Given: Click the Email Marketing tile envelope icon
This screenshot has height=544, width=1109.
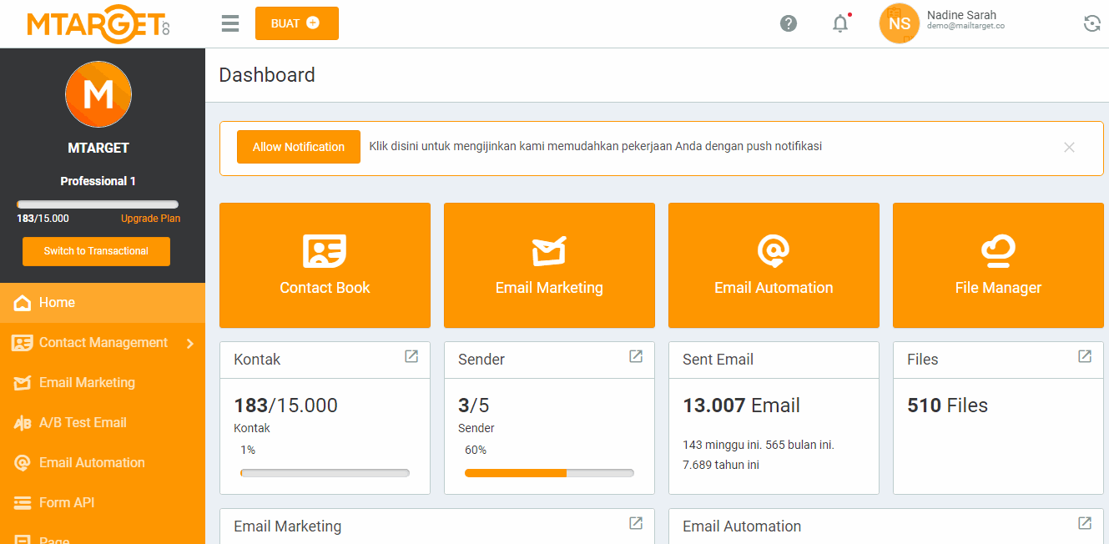Looking at the screenshot, I should pyautogui.click(x=549, y=250).
